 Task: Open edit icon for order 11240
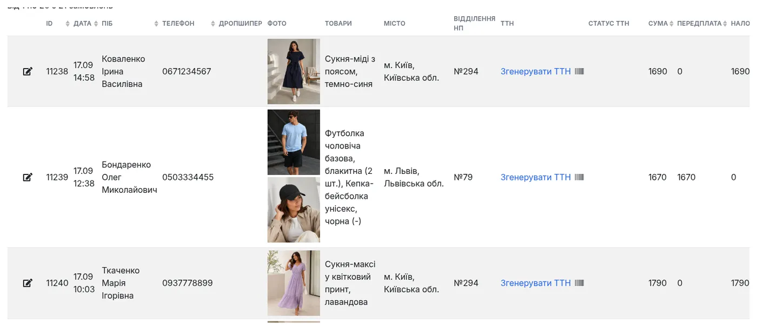[x=28, y=283]
